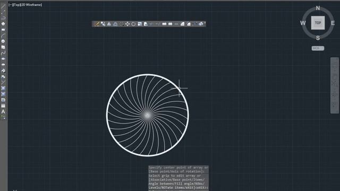The width and height of the screenshot is (340, 191).
Task: Select the Break tool
Action: click(x=170, y=24)
